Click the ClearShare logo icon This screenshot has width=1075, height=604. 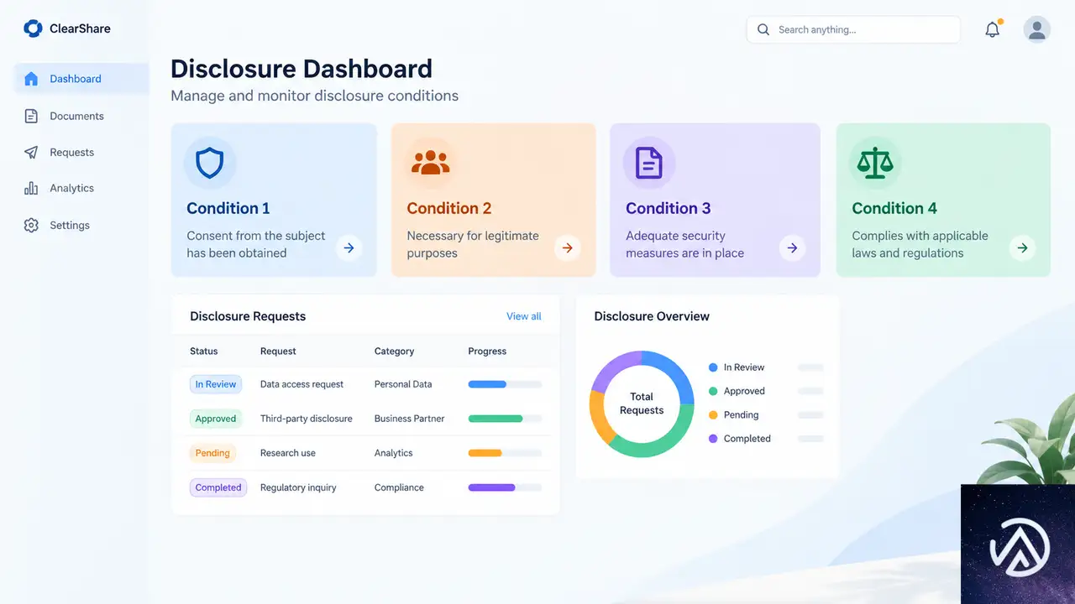[x=33, y=29]
